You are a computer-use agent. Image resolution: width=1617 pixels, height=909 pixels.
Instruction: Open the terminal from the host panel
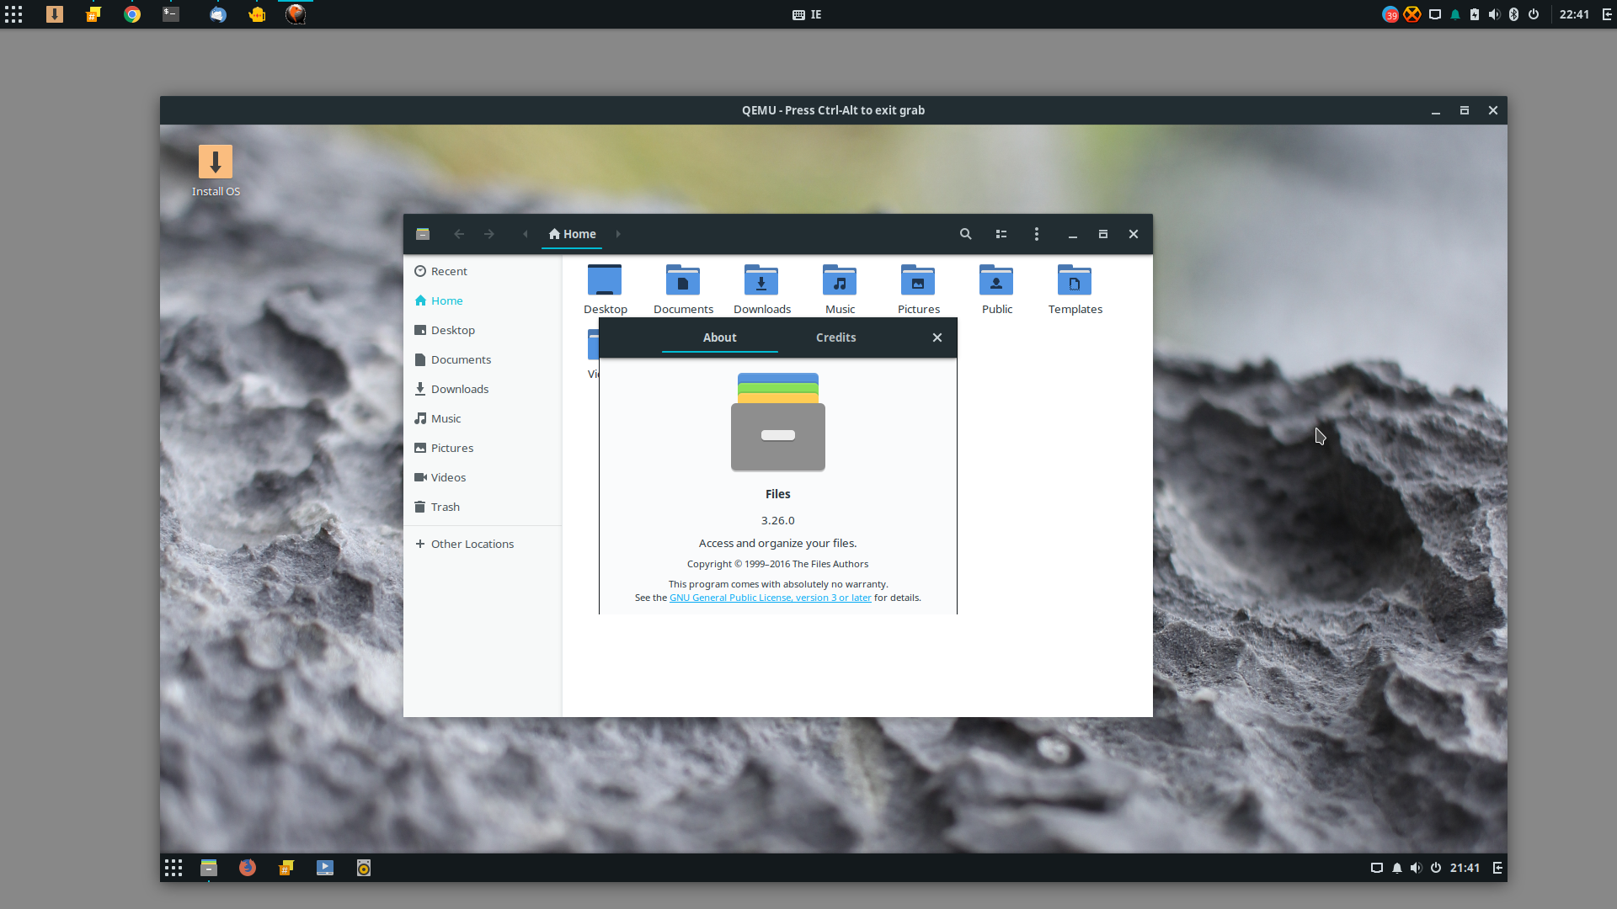(x=171, y=14)
